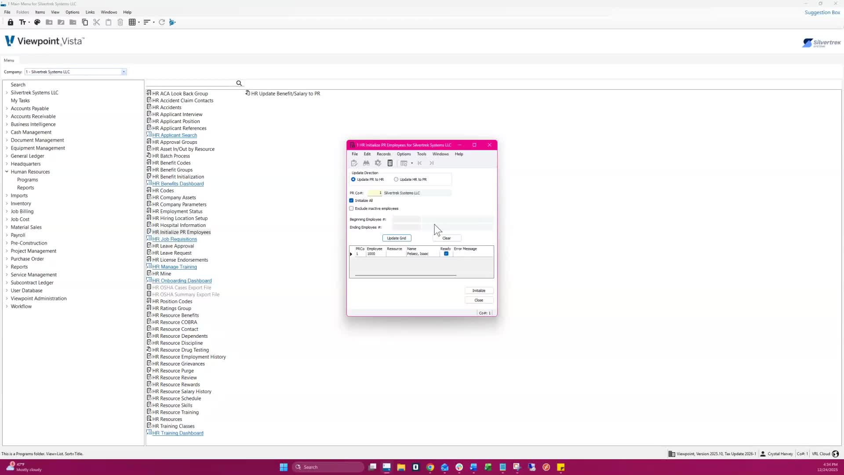The height and width of the screenshot is (475, 844).
Task: Select the Update HR to PR radio button
Action: 396,179
